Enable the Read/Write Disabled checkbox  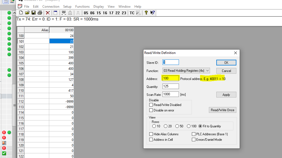point(151,105)
